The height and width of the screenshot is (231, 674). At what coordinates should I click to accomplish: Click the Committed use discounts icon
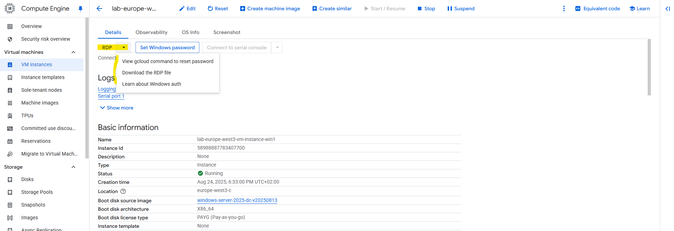coord(10,128)
